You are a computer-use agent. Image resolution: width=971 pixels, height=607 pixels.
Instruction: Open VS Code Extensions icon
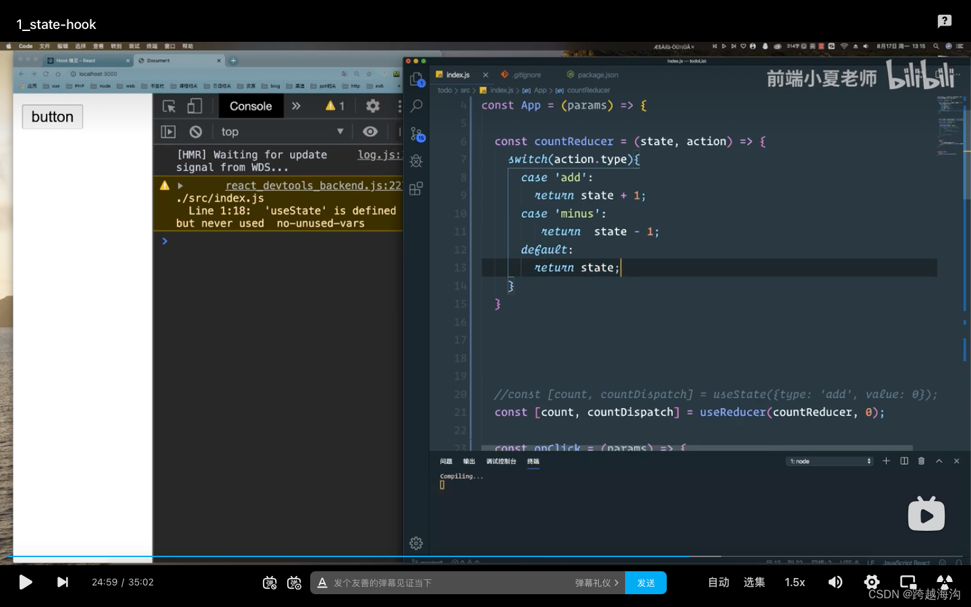[416, 188]
